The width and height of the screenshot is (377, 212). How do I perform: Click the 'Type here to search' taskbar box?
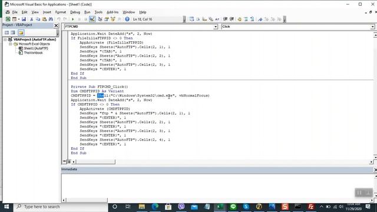pyautogui.click(x=61, y=207)
